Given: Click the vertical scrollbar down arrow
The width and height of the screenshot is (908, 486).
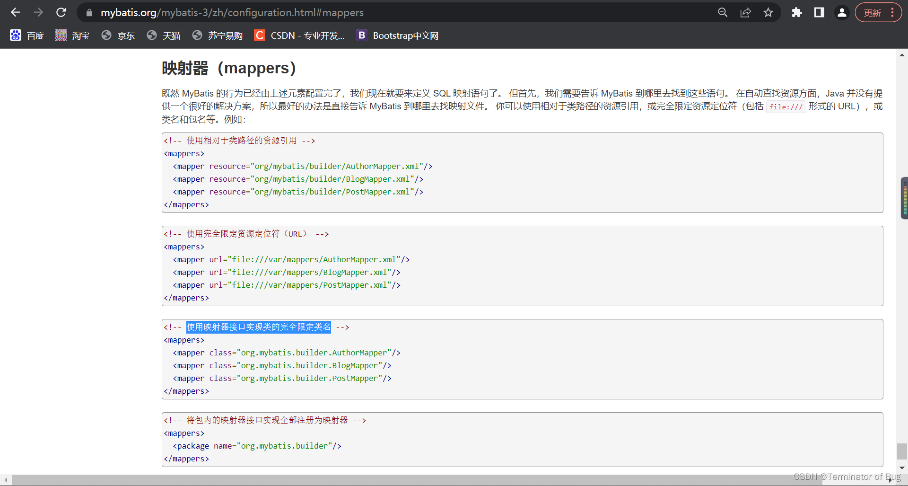Looking at the screenshot, I should point(902,468).
